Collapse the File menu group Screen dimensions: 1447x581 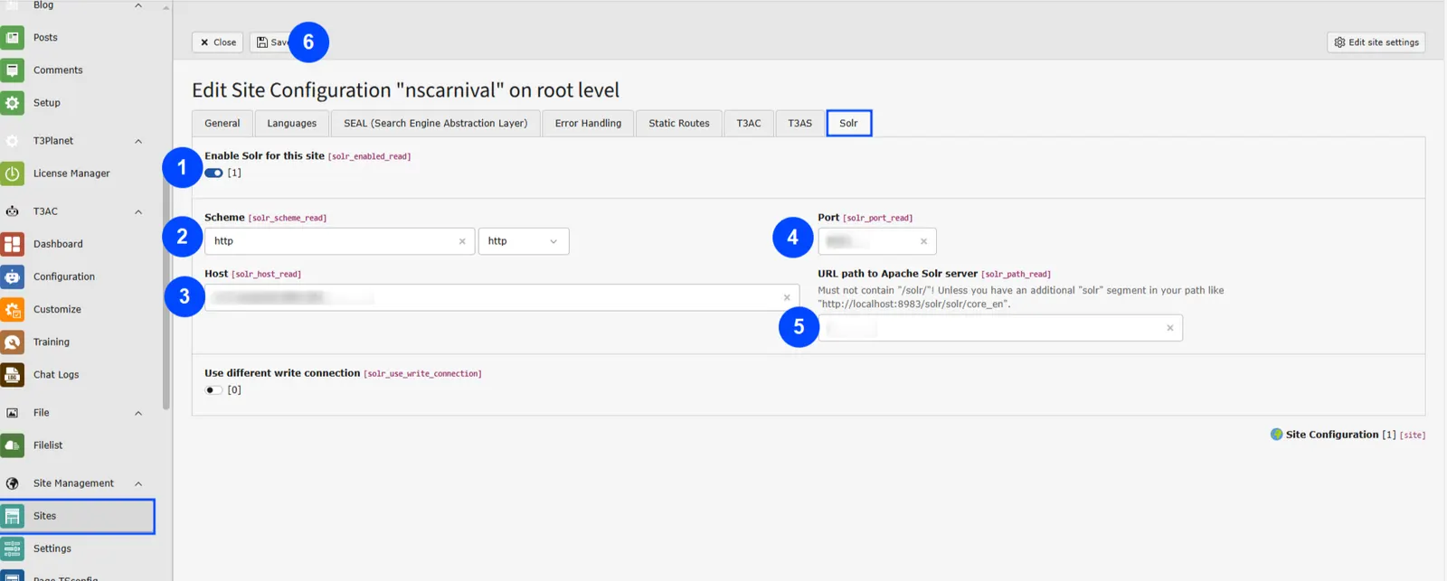(138, 413)
